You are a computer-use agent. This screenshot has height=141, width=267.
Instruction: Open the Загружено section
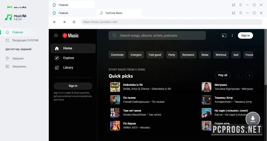click(x=19, y=67)
